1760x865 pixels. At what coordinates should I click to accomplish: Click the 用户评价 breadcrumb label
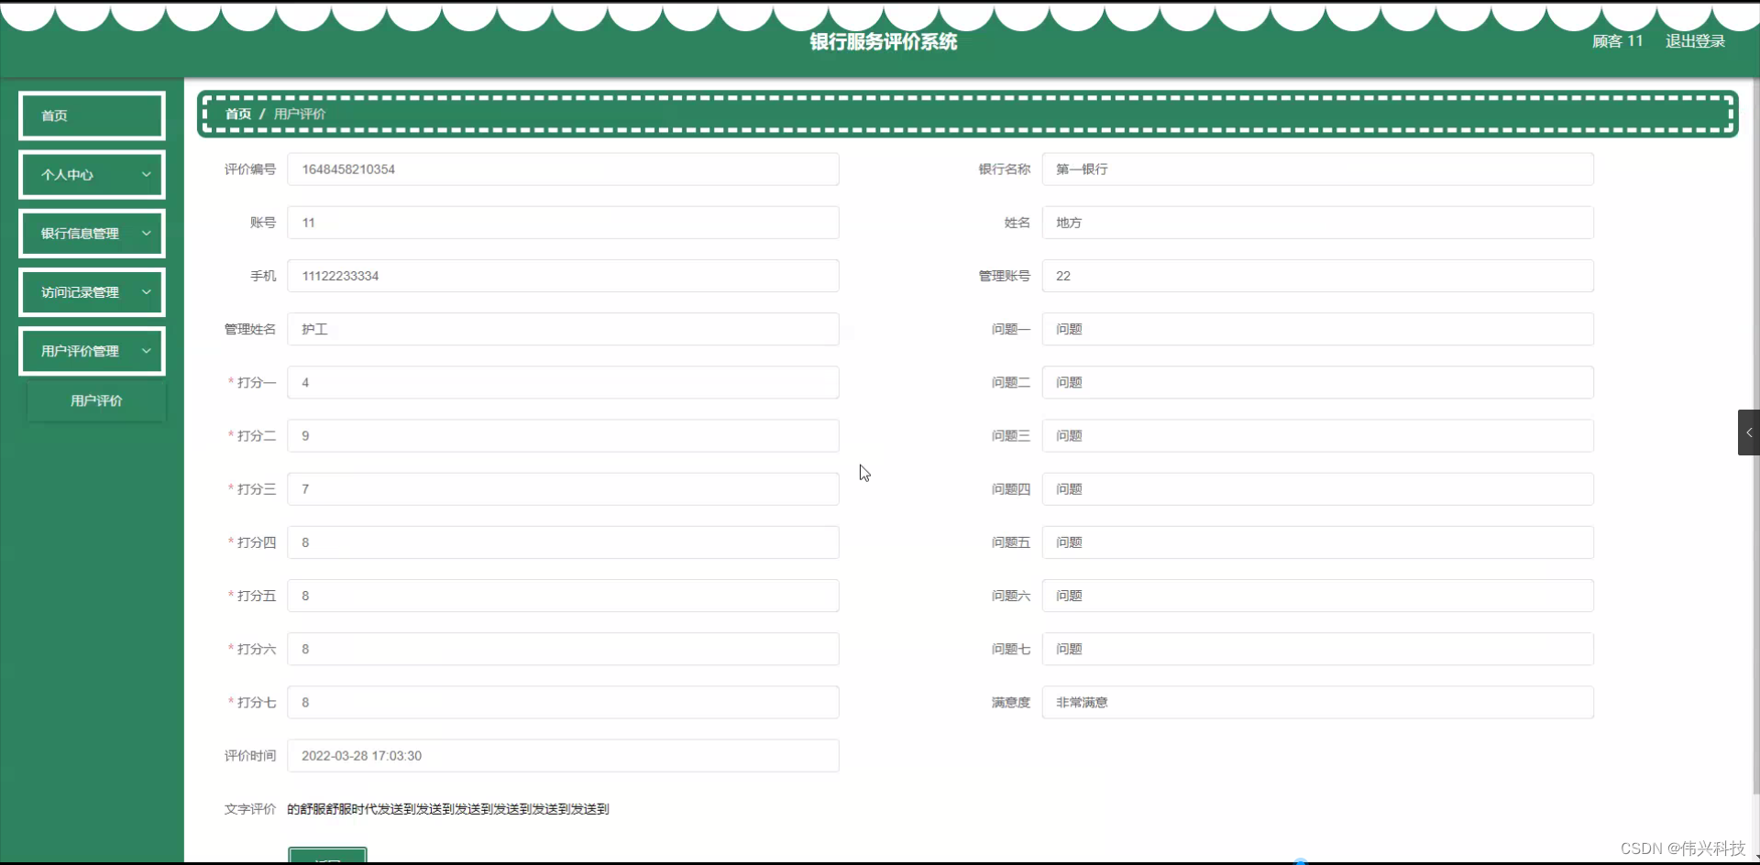point(302,114)
